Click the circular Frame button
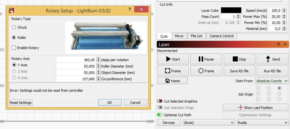The height and width of the screenshot is (129, 290). coord(206,71)
